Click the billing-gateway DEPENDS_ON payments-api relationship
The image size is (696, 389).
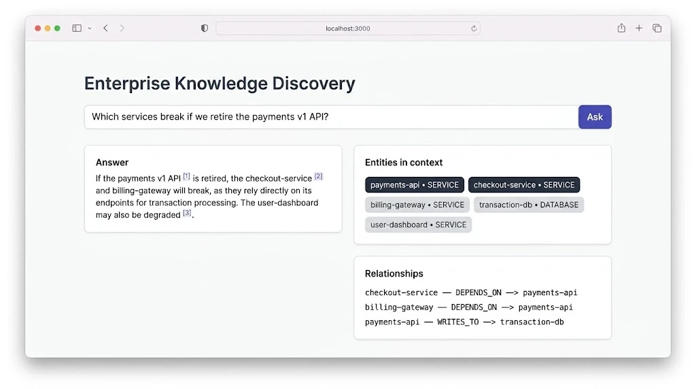pos(469,307)
